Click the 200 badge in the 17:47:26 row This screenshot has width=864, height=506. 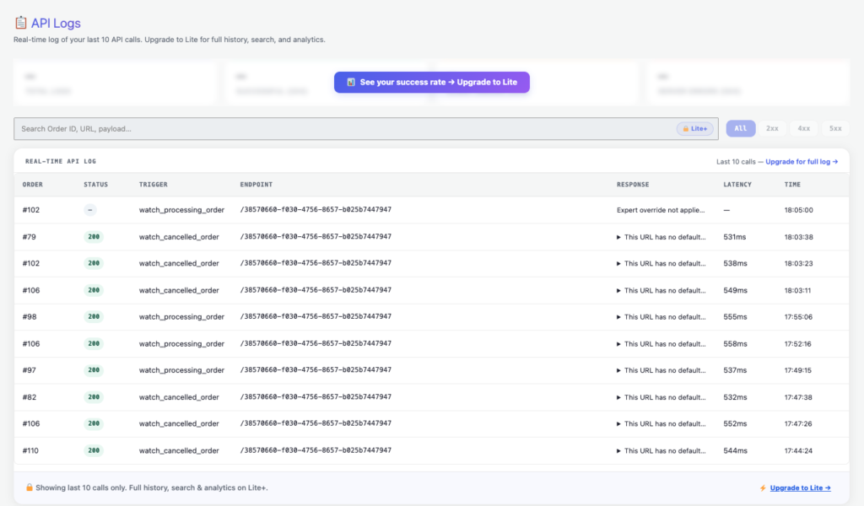coord(94,423)
